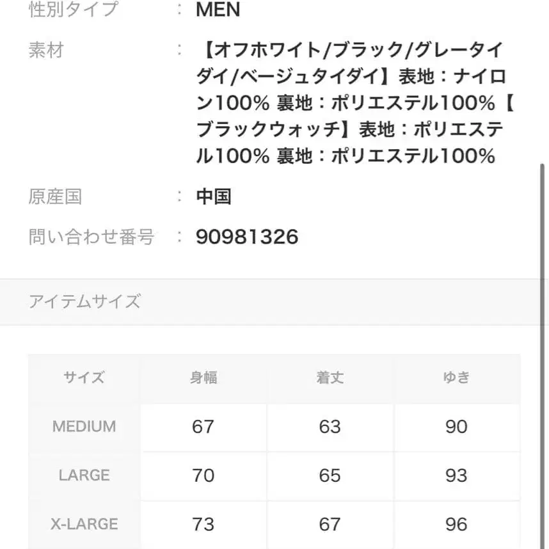This screenshot has height=549, width=549.
Task: Click the 着丈 column header
Action: (x=330, y=378)
